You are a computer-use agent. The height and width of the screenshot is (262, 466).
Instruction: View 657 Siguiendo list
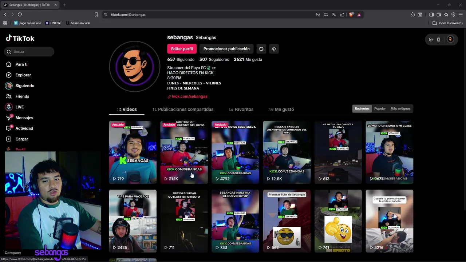coord(181,59)
